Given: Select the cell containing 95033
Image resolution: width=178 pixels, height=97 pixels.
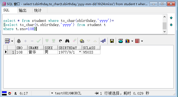Looking at the screenshot, I should click(91, 52).
